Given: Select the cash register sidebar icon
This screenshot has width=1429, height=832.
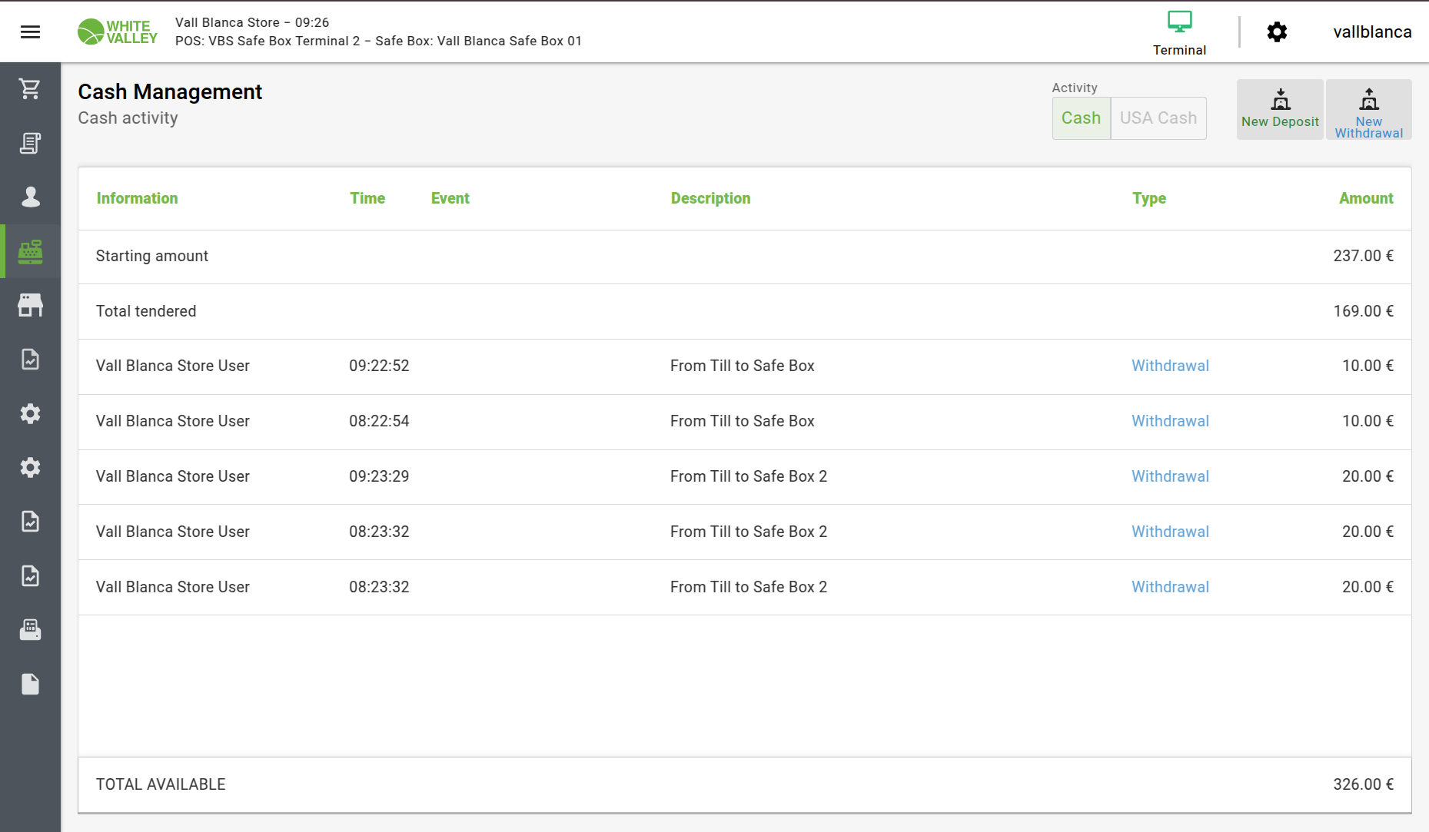Looking at the screenshot, I should click(x=30, y=251).
